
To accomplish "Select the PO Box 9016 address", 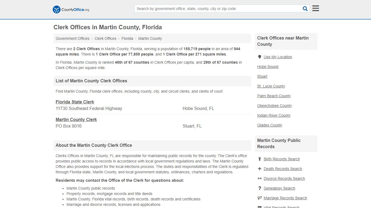I will 68,126.
